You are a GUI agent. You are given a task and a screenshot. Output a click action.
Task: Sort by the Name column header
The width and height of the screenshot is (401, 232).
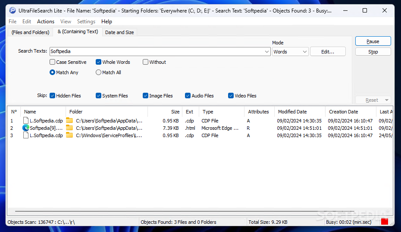click(x=43, y=112)
